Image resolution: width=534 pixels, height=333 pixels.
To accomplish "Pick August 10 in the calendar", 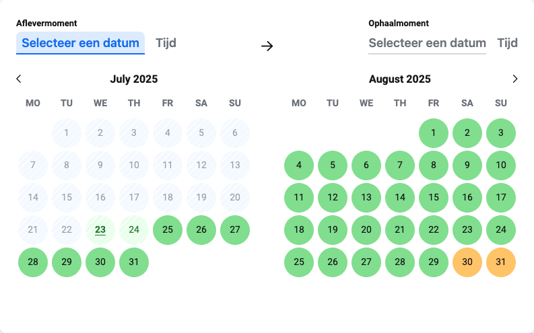I will [501, 165].
